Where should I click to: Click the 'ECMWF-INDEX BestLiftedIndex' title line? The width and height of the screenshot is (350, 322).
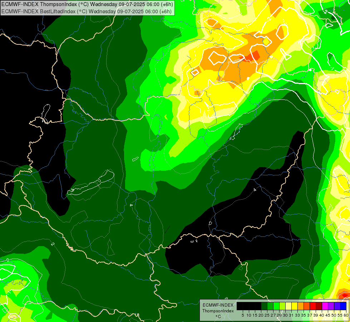click(87, 11)
